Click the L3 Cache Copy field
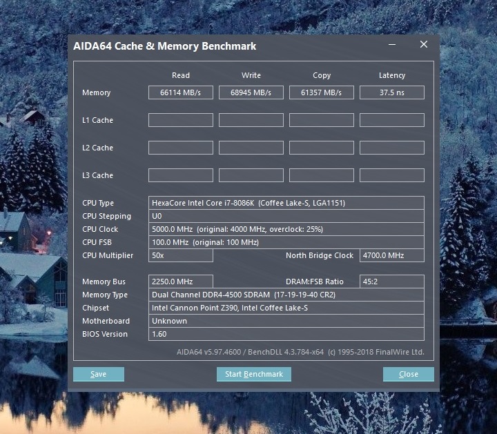The image size is (497, 434). (x=322, y=175)
